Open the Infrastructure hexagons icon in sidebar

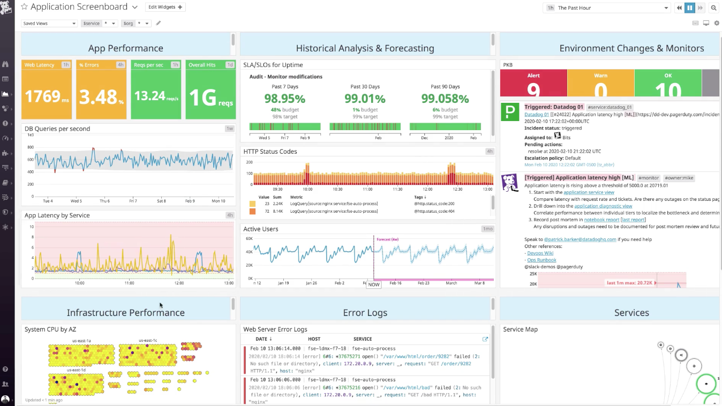[5, 108]
